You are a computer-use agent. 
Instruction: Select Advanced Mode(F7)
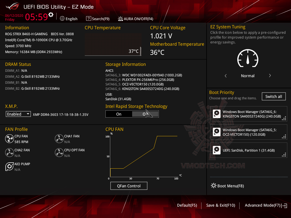[263, 205]
